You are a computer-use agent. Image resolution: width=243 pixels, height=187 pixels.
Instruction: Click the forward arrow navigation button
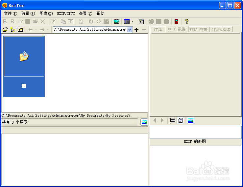42,30
